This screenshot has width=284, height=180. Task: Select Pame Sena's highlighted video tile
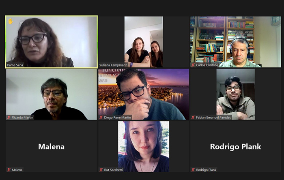point(52,42)
